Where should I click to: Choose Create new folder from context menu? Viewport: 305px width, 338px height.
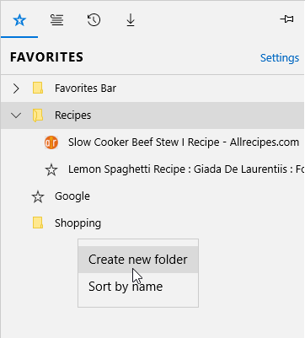point(138,260)
